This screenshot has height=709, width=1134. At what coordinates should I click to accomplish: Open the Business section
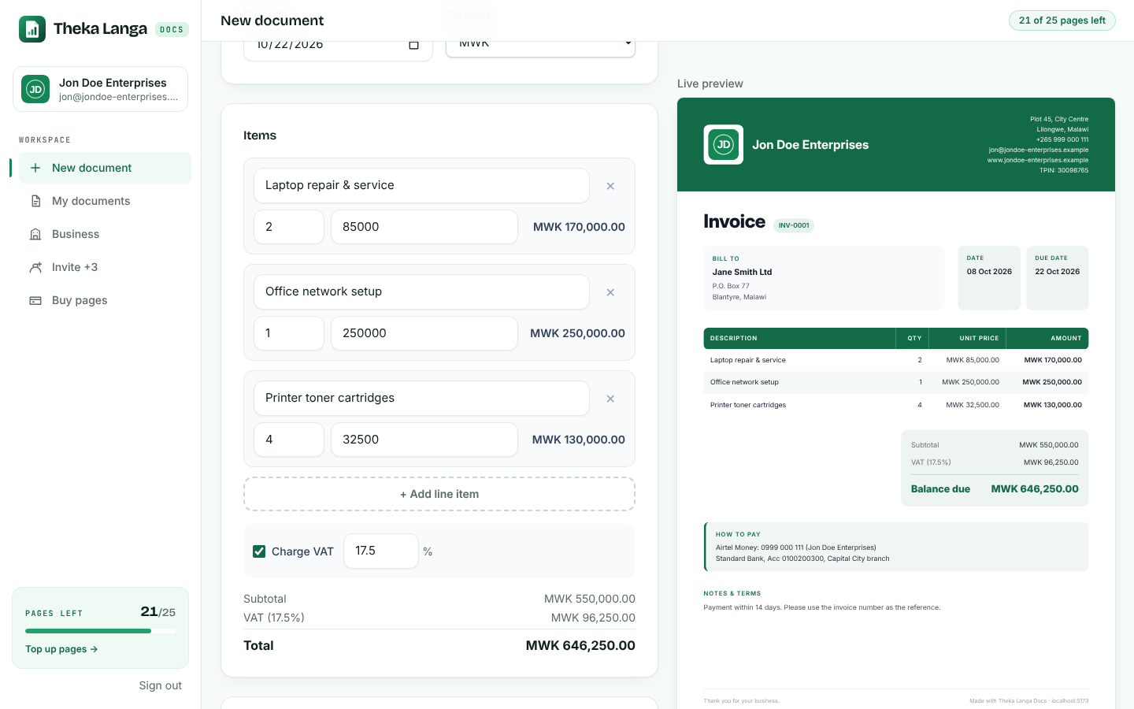click(x=105, y=234)
